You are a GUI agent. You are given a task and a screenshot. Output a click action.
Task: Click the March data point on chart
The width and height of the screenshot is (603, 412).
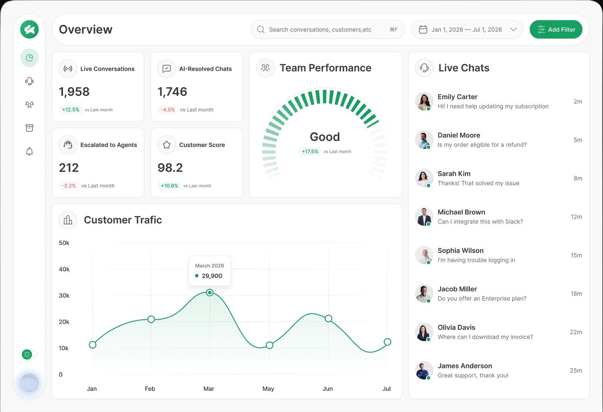click(210, 292)
